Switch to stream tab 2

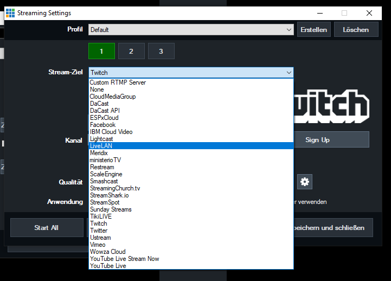(131, 51)
